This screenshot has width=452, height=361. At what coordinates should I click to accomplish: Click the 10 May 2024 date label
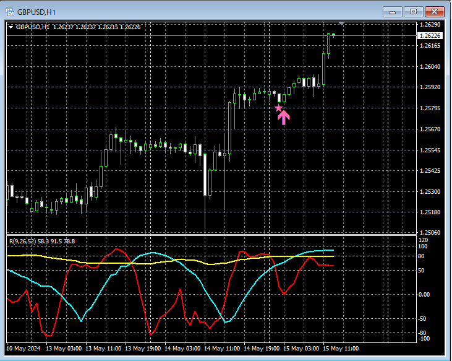click(x=24, y=349)
